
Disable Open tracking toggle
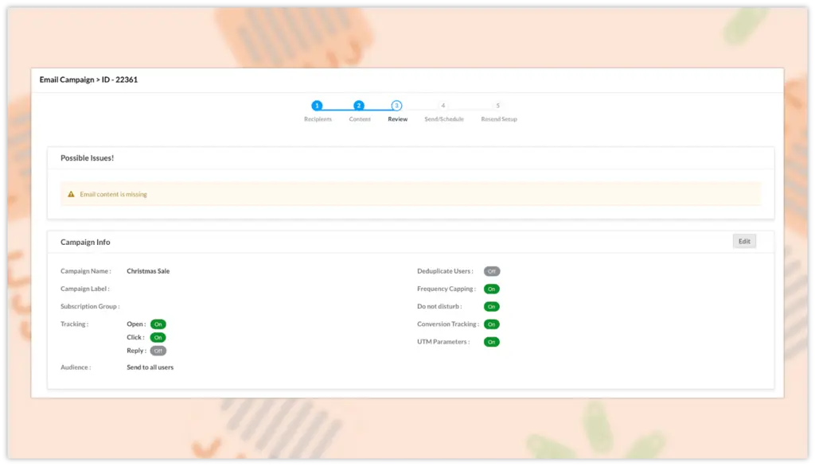[x=158, y=324]
